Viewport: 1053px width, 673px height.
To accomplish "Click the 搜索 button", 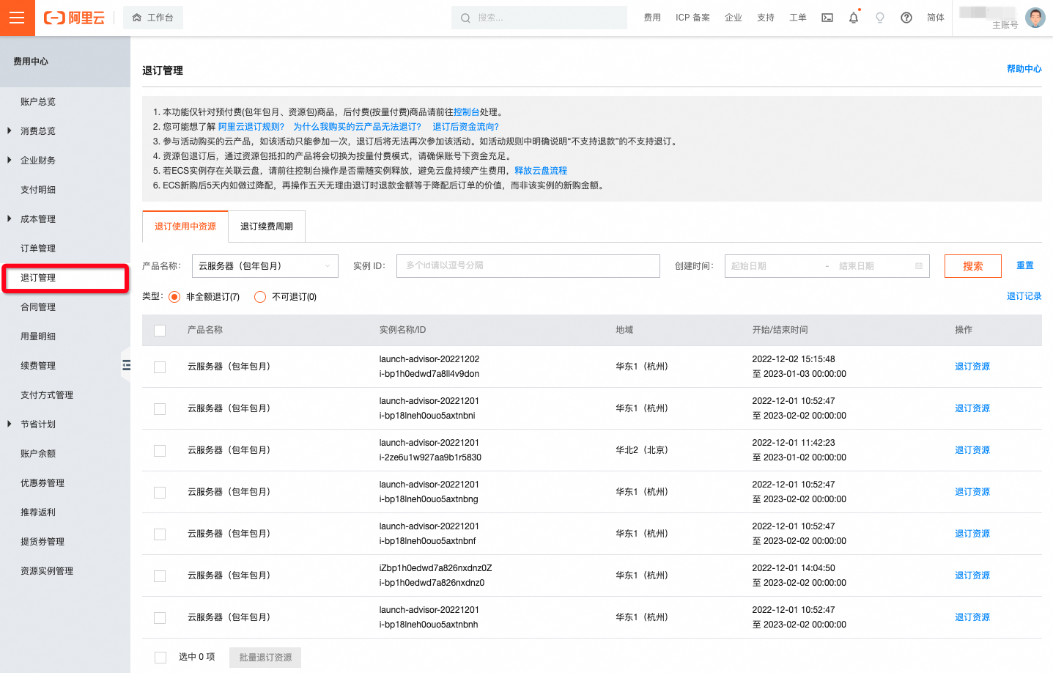I will pyautogui.click(x=973, y=266).
